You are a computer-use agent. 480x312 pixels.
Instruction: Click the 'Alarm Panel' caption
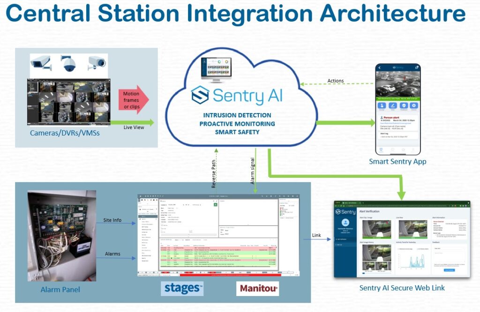(x=60, y=289)
